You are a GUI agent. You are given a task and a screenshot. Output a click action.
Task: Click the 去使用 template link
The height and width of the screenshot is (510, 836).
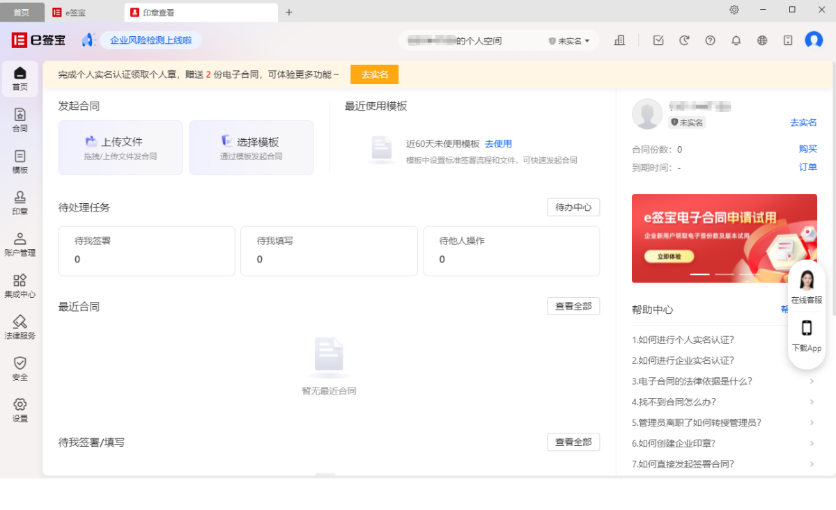[498, 144]
